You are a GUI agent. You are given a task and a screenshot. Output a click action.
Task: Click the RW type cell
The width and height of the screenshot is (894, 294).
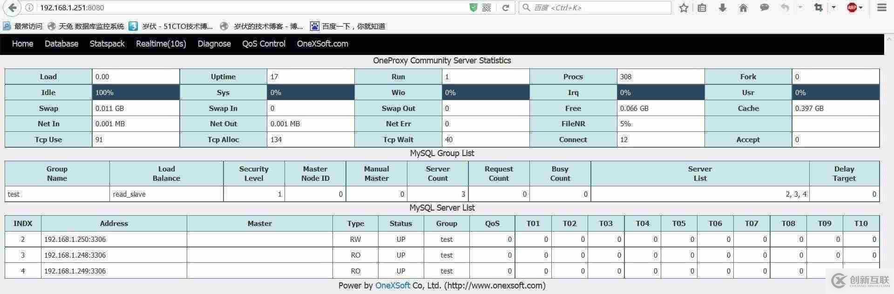(x=356, y=239)
